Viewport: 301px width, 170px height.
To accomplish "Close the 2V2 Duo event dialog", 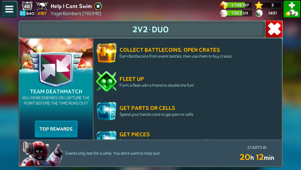I will click(274, 29).
